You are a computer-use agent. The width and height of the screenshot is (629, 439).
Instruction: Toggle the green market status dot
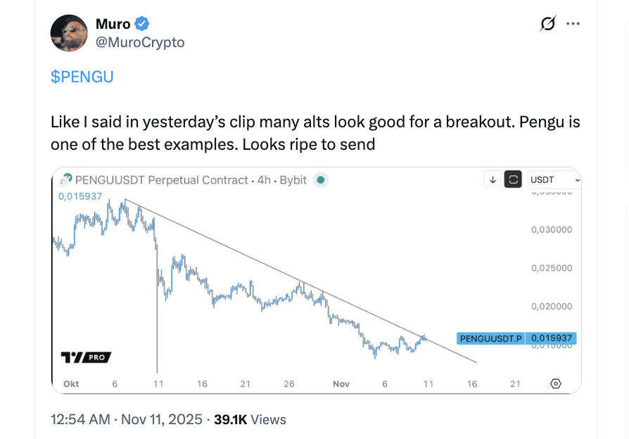tap(321, 179)
